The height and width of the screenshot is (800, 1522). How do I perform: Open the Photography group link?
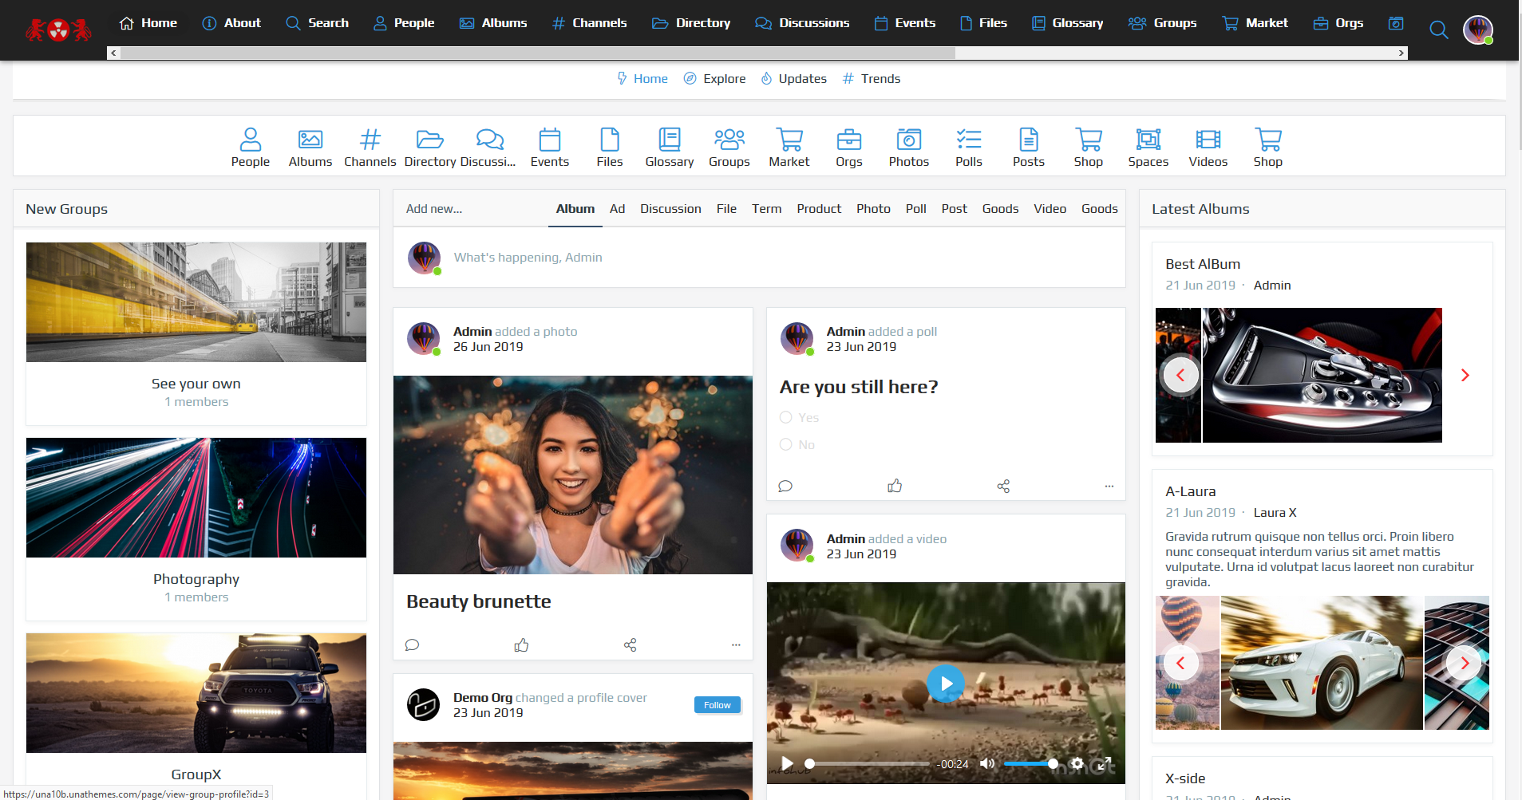coord(196,579)
